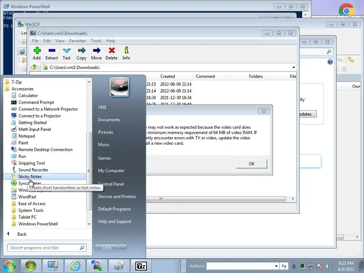This screenshot has width=364, height=273.
Task: Open Notepad from the Accessories list
Action: click(x=26, y=136)
